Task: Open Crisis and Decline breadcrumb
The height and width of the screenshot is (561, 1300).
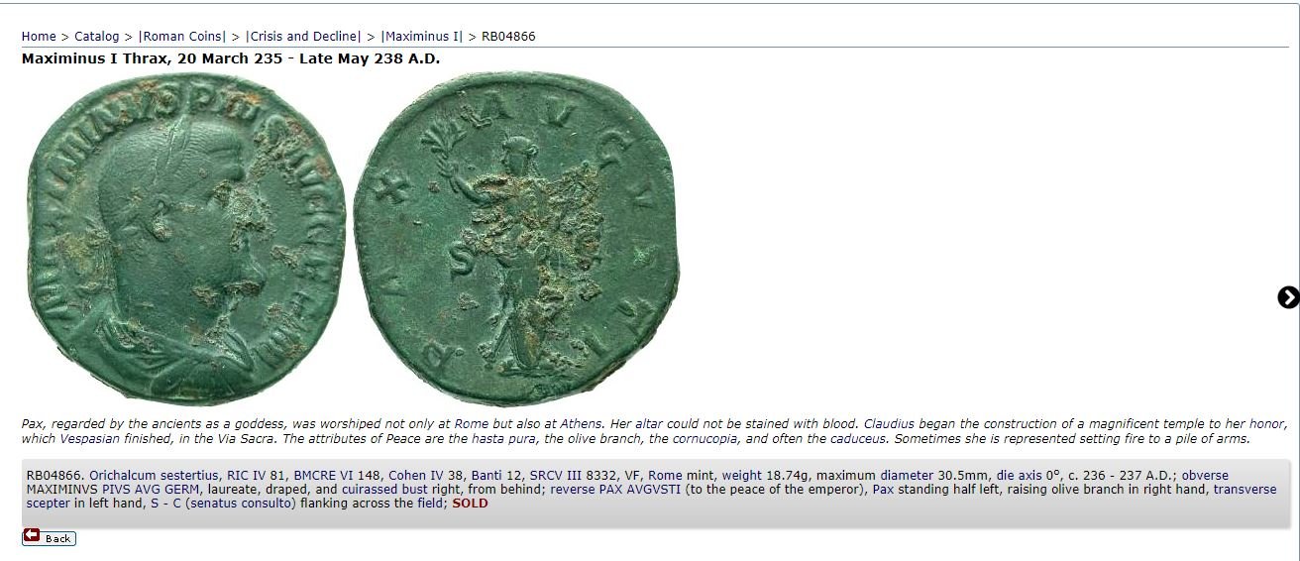Action: (x=303, y=37)
